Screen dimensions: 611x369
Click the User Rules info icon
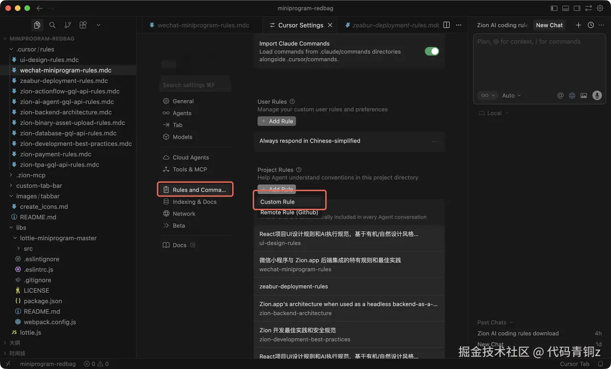[x=292, y=102]
